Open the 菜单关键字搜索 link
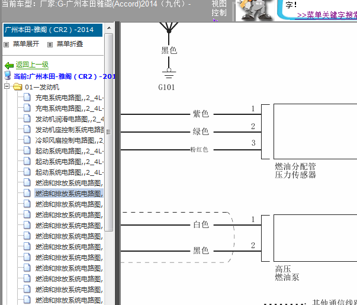This screenshot has width=357, height=305. 327,15
